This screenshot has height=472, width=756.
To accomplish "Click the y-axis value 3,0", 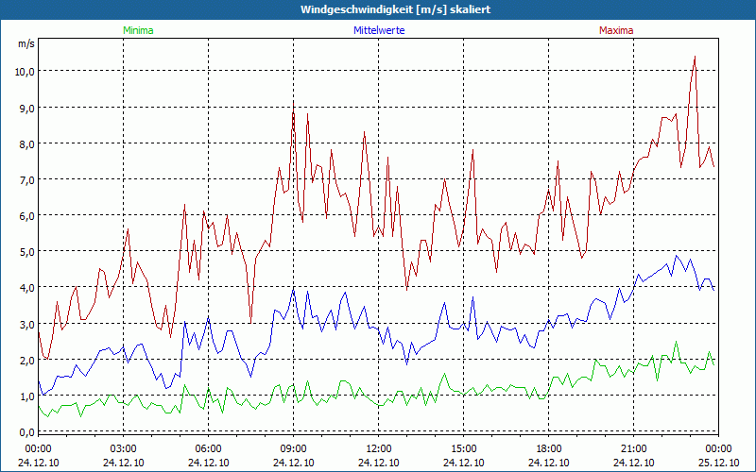I will tap(26, 324).
